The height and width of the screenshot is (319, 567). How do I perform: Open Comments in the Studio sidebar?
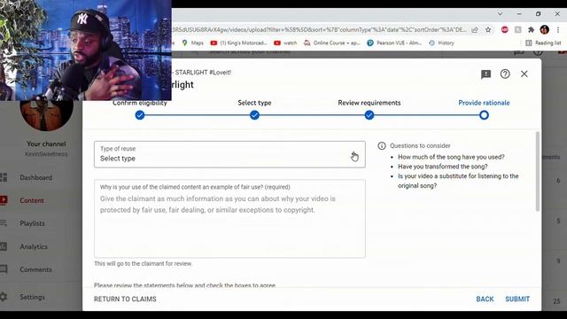tap(35, 269)
